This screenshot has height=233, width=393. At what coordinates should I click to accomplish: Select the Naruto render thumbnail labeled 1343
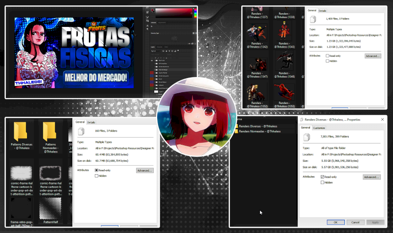click(283, 32)
